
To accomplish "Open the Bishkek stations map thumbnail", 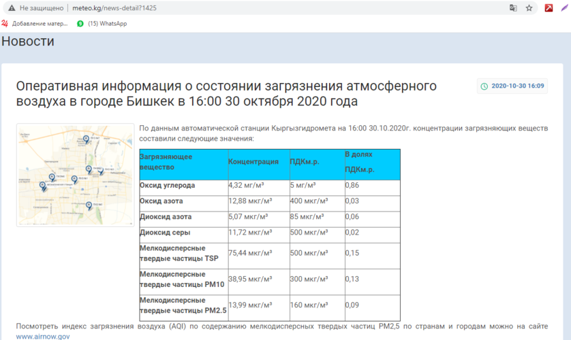I will pyautogui.click(x=75, y=175).
